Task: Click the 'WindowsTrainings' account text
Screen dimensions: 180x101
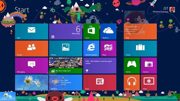Action: point(160,12)
